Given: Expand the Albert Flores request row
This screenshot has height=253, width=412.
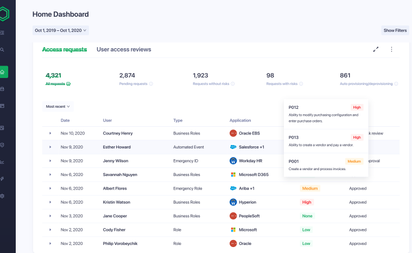Looking at the screenshot, I should [x=50, y=189].
